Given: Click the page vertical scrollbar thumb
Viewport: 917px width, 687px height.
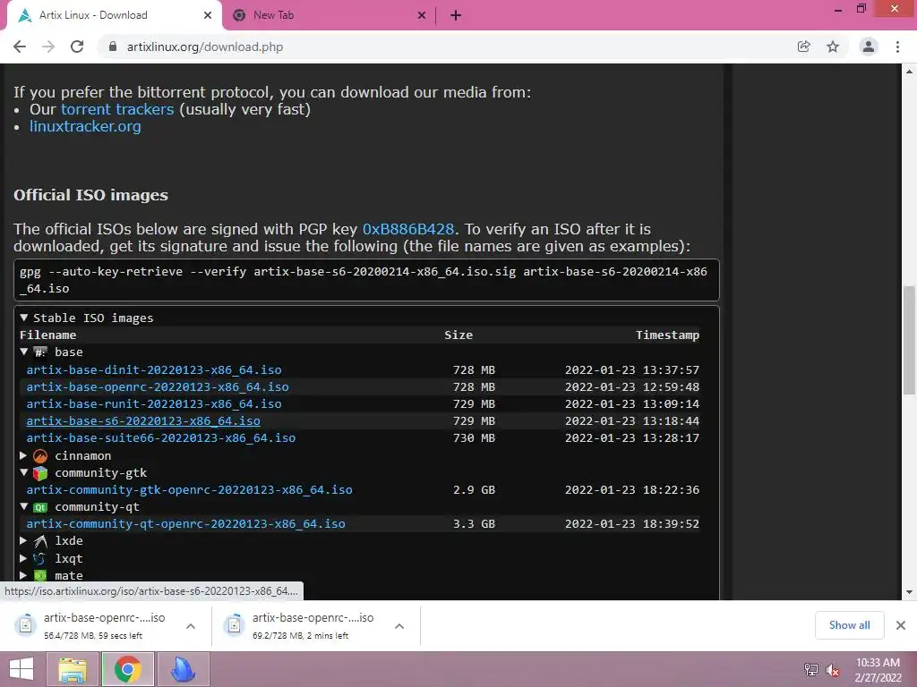Looking at the screenshot, I should [909, 340].
